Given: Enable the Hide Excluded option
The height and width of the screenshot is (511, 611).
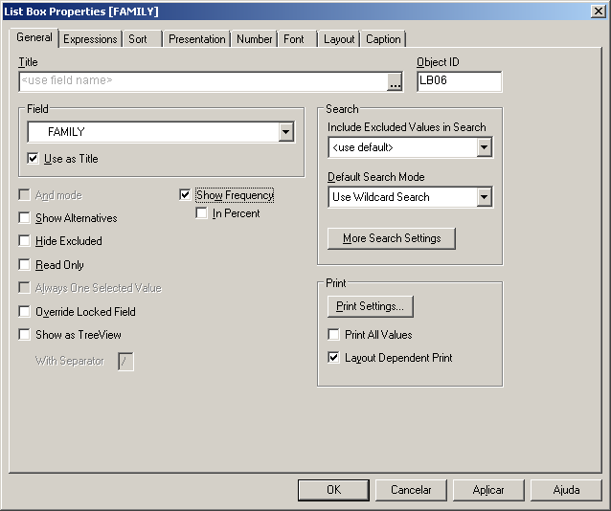Looking at the screenshot, I should click(24, 241).
